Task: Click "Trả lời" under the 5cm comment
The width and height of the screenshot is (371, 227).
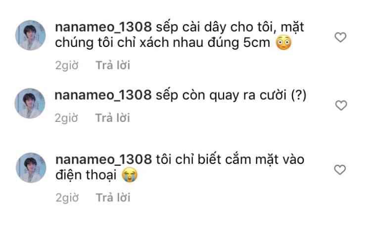Action: 113,65
